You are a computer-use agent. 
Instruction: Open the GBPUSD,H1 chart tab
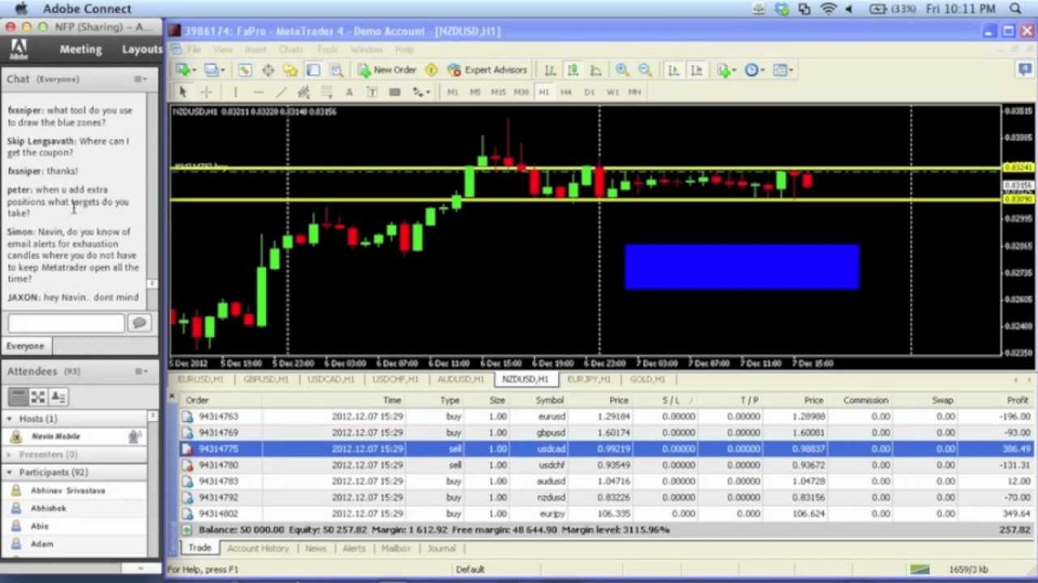coord(265,379)
